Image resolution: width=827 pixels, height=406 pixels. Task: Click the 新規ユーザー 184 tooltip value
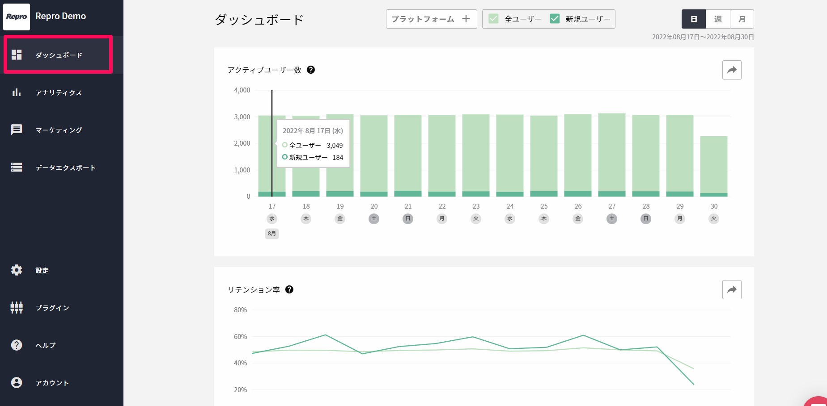click(x=338, y=157)
